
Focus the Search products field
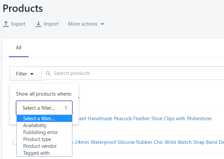pyautogui.click(x=132, y=73)
